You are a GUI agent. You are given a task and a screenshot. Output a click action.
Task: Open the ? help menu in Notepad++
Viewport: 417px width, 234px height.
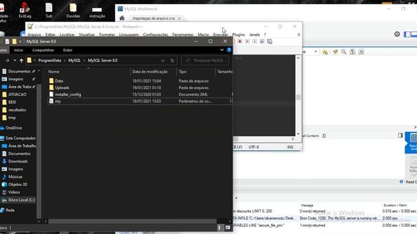click(x=265, y=34)
